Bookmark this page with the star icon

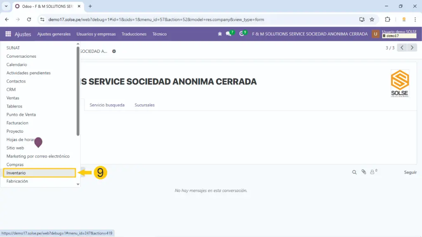point(372,19)
